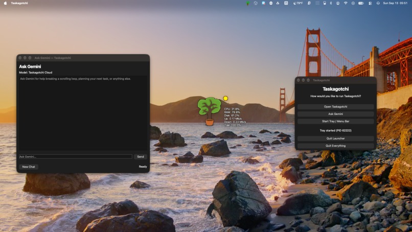Click the battery icon in menu bar
The height and width of the screenshot is (232, 412).
361,3
